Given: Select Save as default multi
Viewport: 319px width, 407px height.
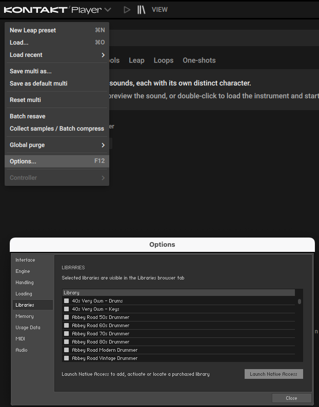Looking at the screenshot, I should [57, 83].
